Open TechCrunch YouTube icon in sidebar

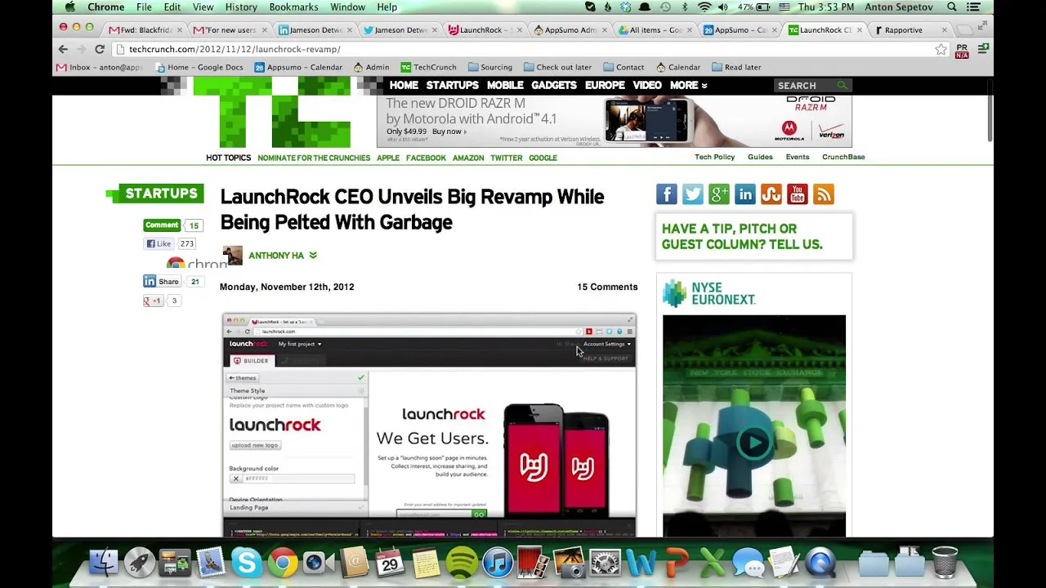pos(798,194)
